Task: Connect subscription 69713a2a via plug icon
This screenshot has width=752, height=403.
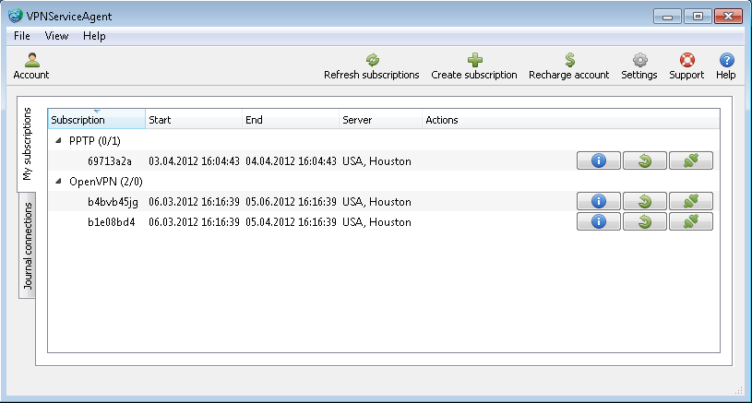Action: click(x=690, y=160)
